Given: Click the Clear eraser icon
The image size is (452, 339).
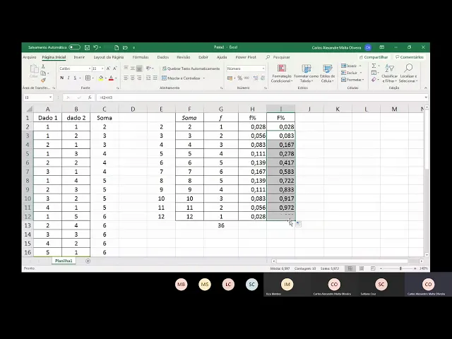Looking at the screenshot, I should (x=374, y=80).
